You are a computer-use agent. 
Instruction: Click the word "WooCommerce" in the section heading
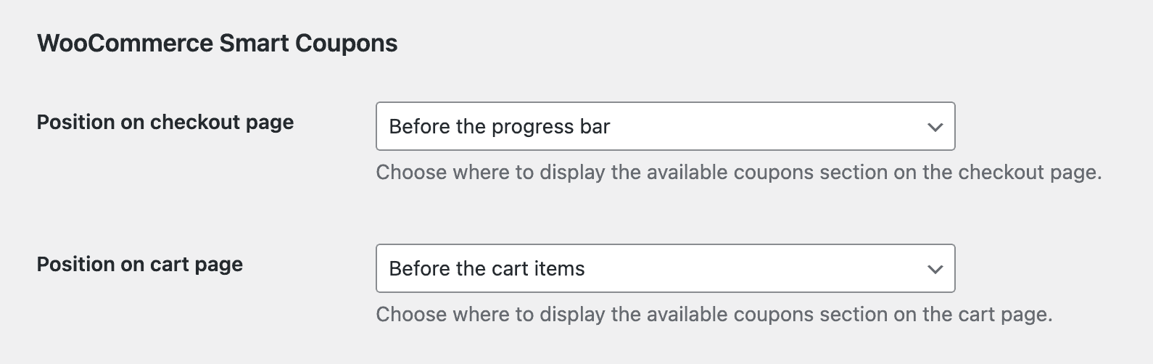(x=125, y=44)
